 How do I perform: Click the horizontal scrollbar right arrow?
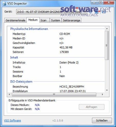coord(102,94)
